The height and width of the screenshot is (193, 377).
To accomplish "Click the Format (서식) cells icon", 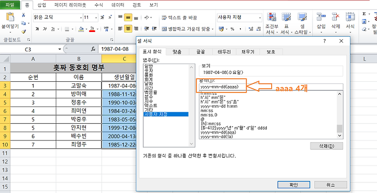I will (x=350, y=17).
